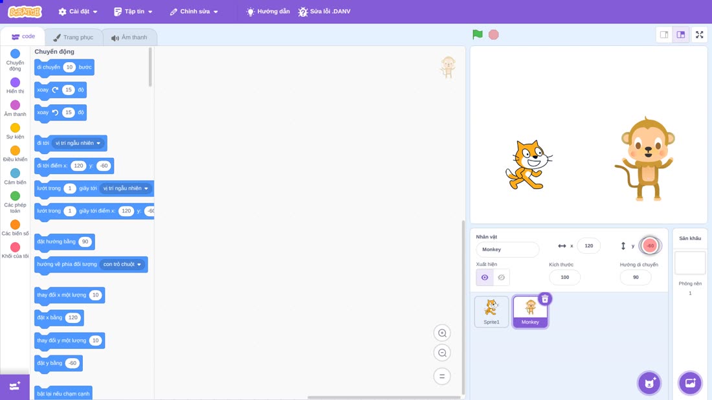Screen dimensions: 712x400
Task: Click the green flag to run
Action: click(x=477, y=34)
